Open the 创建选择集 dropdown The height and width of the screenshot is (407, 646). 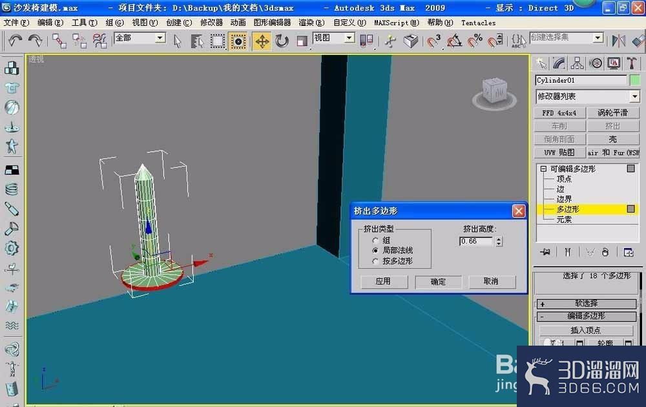click(598, 38)
